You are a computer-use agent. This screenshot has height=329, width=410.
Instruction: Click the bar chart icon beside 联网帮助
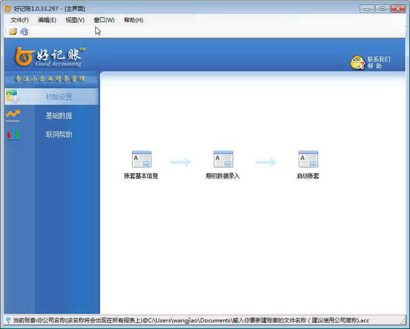(x=13, y=134)
